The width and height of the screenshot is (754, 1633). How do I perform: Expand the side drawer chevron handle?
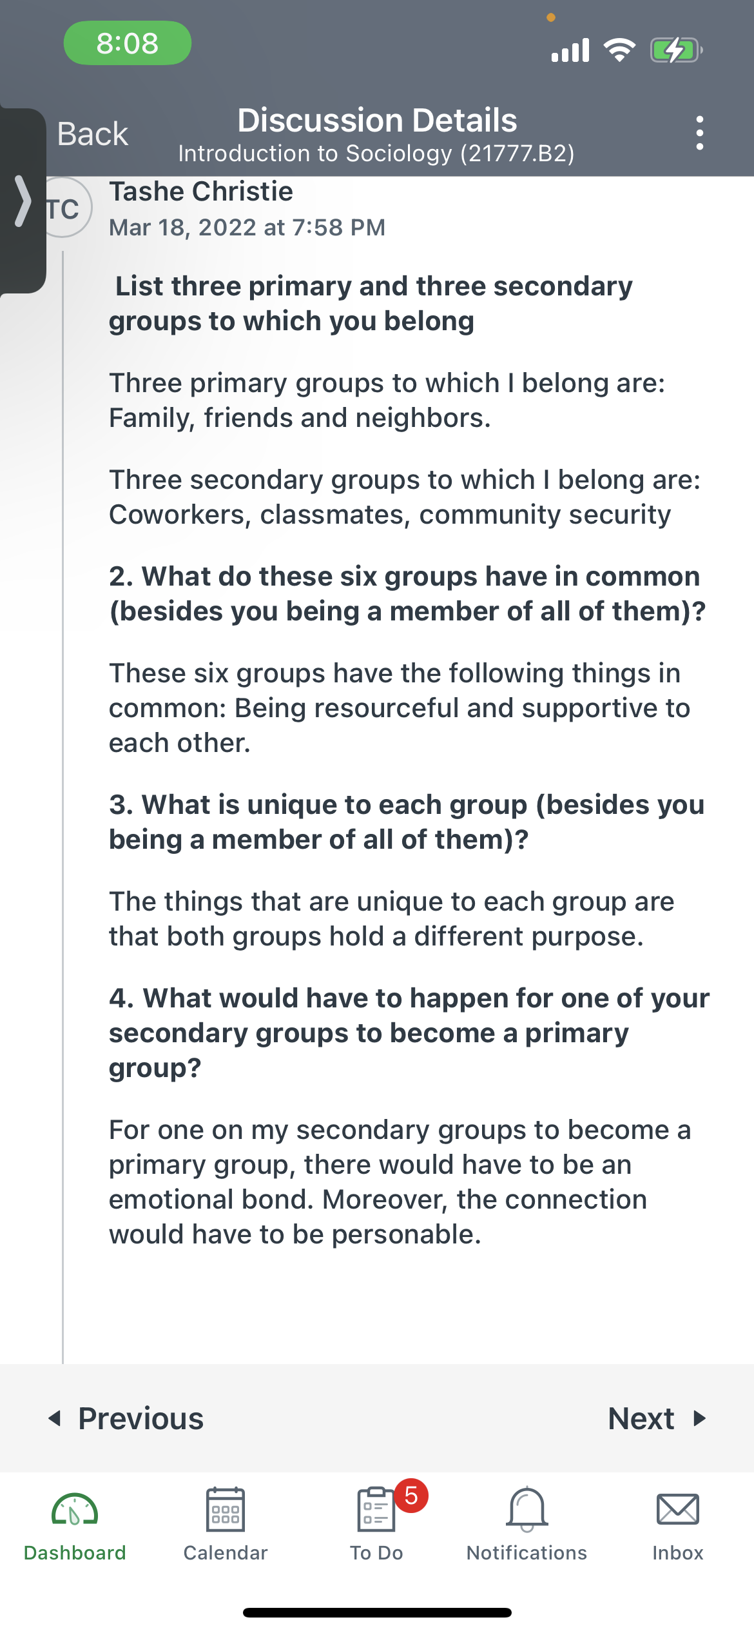[x=23, y=201]
